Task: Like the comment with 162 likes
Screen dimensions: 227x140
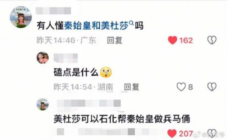Action: pos(172,40)
